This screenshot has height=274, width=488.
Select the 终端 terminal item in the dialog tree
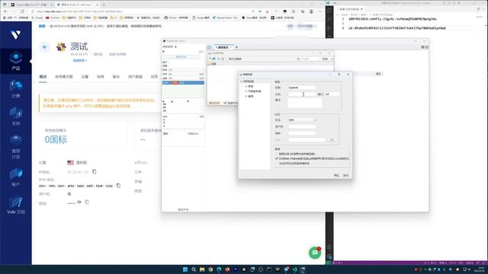click(x=251, y=86)
